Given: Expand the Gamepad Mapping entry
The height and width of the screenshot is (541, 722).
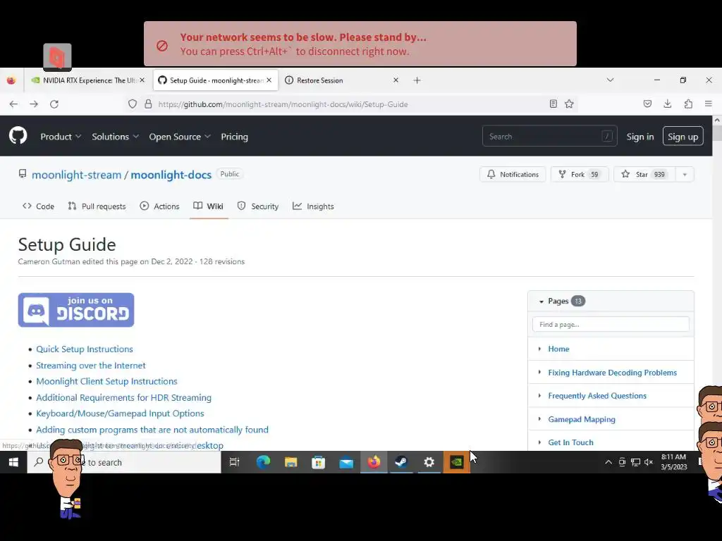Looking at the screenshot, I should [x=539, y=419].
